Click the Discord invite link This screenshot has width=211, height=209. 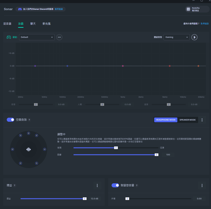pos(59,9)
